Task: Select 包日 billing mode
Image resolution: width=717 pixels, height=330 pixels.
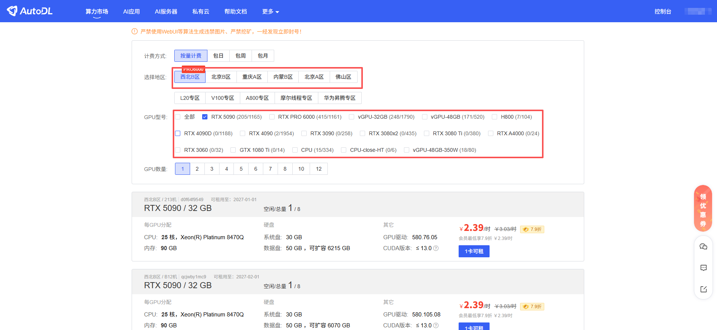Action: coord(218,56)
